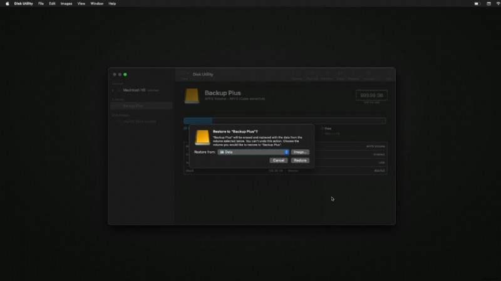Open the Edit menu

click(x=52, y=4)
